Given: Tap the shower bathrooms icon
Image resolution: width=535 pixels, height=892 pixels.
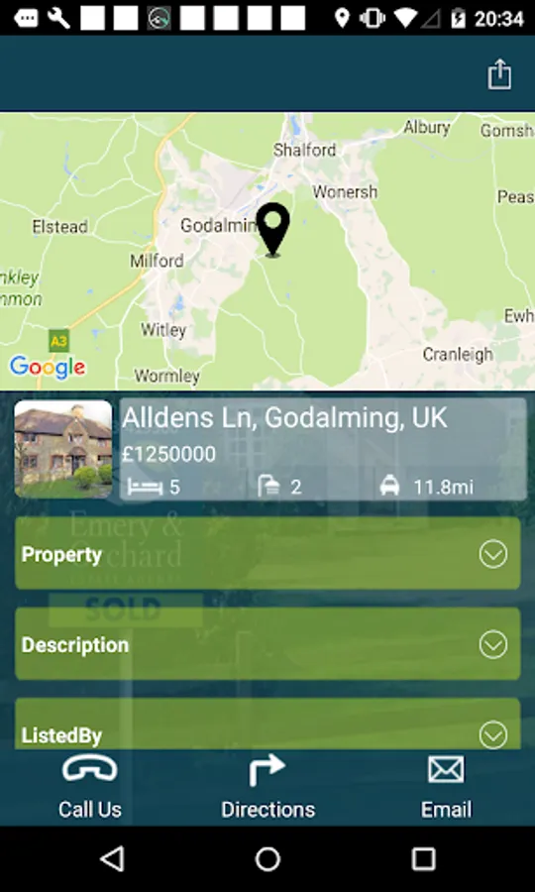Looking at the screenshot, I should (268, 487).
